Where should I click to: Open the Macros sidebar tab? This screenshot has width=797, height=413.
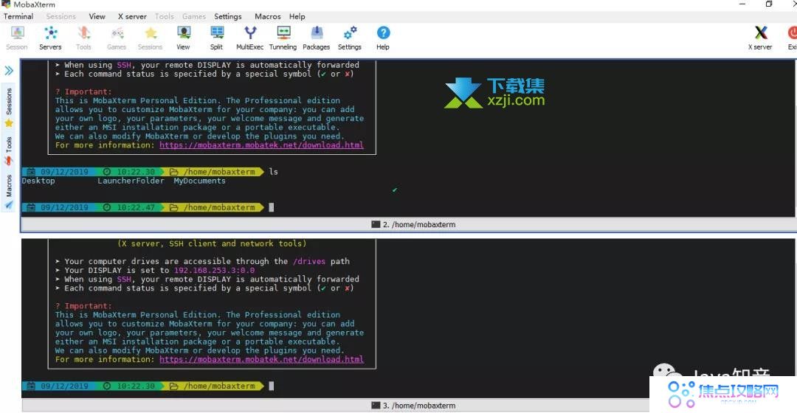[x=9, y=192]
